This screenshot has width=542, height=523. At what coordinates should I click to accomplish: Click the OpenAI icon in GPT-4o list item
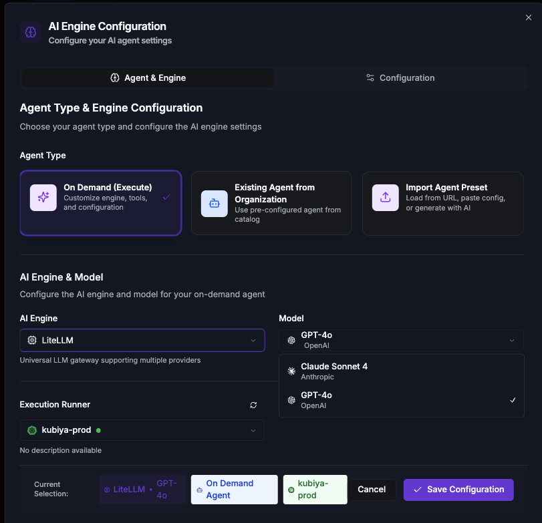tap(291, 400)
